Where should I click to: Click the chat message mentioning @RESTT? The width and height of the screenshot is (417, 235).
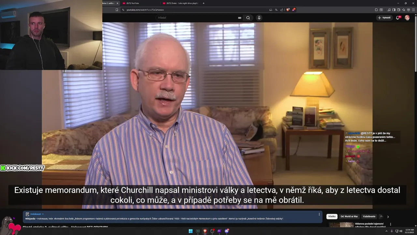pos(370,137)
